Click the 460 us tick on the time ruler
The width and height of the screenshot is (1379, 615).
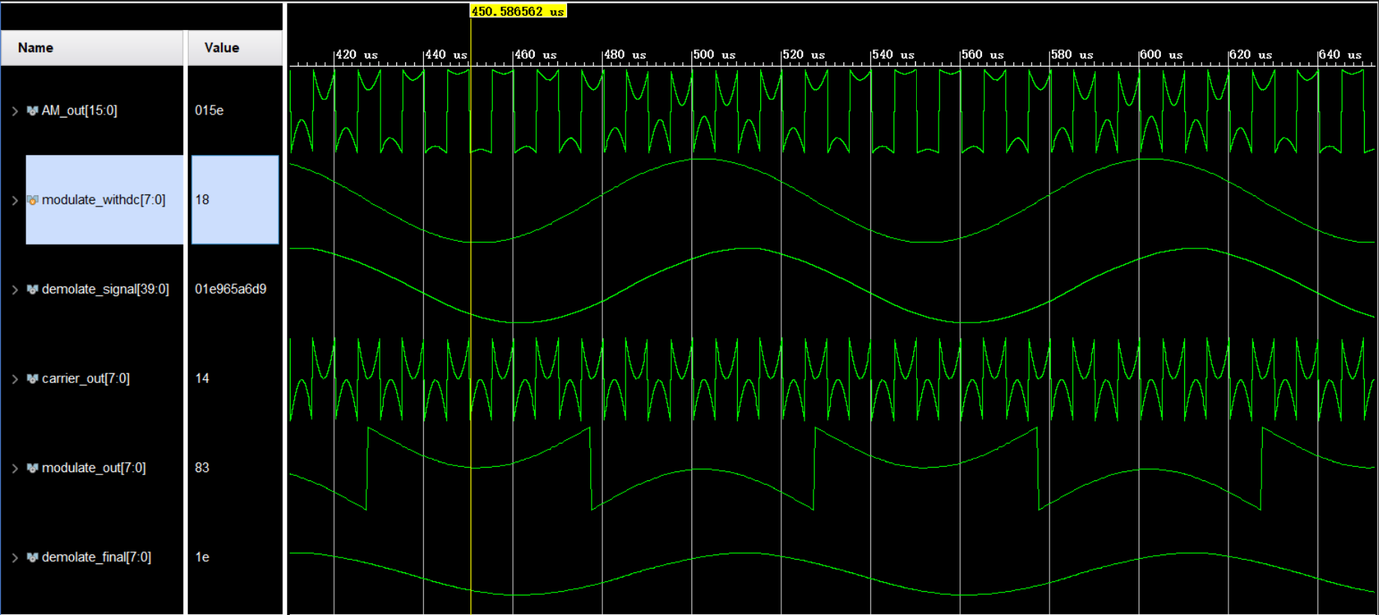[x=536, y=55]
